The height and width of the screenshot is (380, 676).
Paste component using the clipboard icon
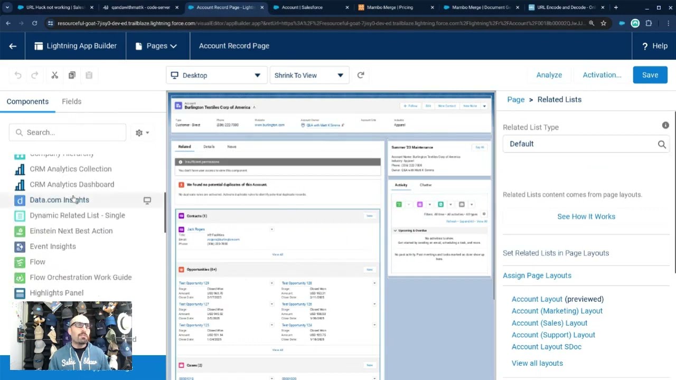pos(89,75)
